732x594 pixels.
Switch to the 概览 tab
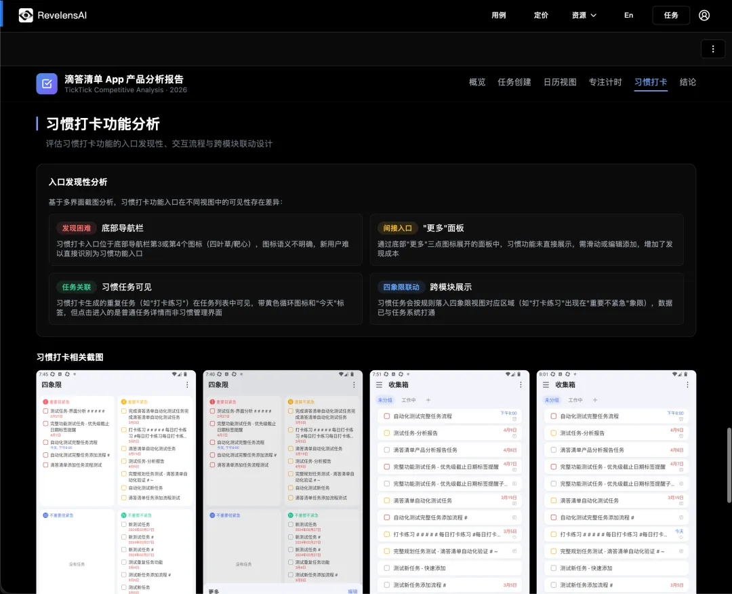(477, 82)
